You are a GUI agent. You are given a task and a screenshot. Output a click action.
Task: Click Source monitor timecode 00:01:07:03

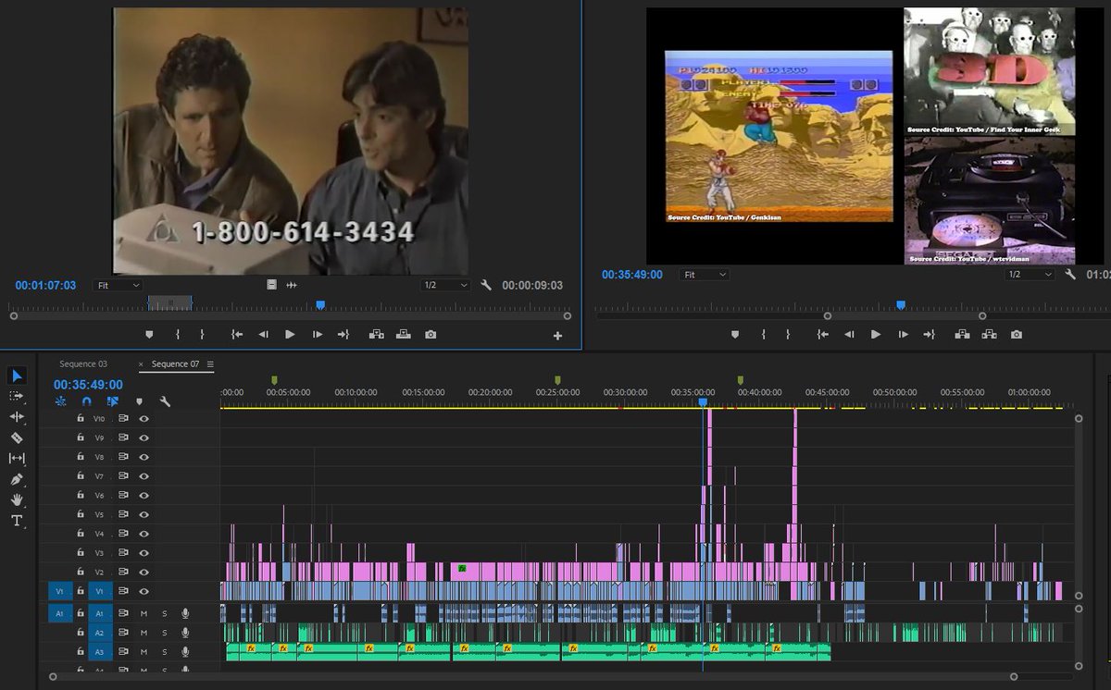pos(45,285)
